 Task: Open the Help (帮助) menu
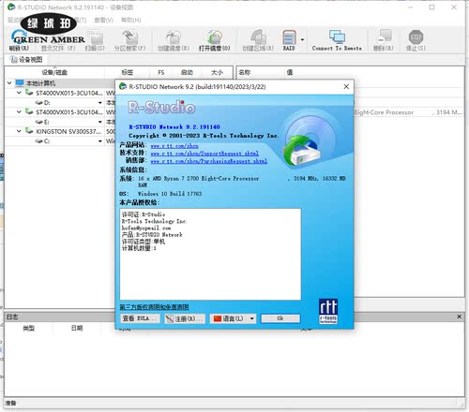pyautogui.click(x=130, y=20)
